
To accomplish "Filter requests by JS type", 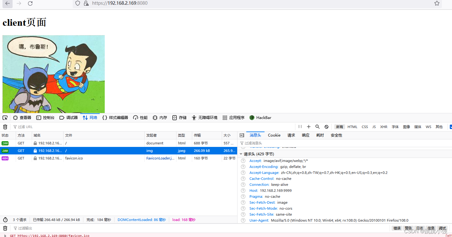I will pyautogui.click(x=374, y=127).
